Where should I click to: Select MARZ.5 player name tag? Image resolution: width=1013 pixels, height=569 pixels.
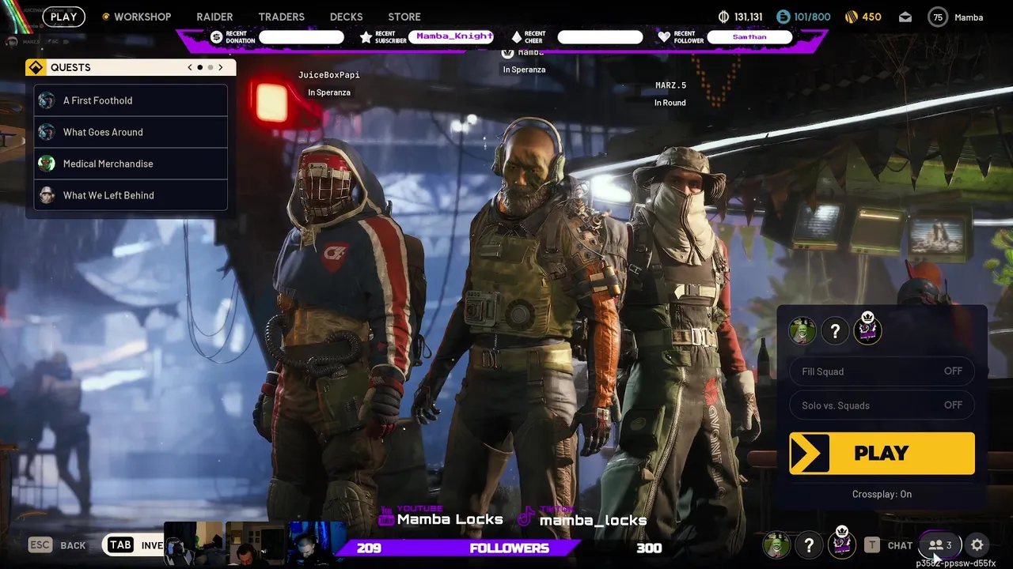(670, 85)
